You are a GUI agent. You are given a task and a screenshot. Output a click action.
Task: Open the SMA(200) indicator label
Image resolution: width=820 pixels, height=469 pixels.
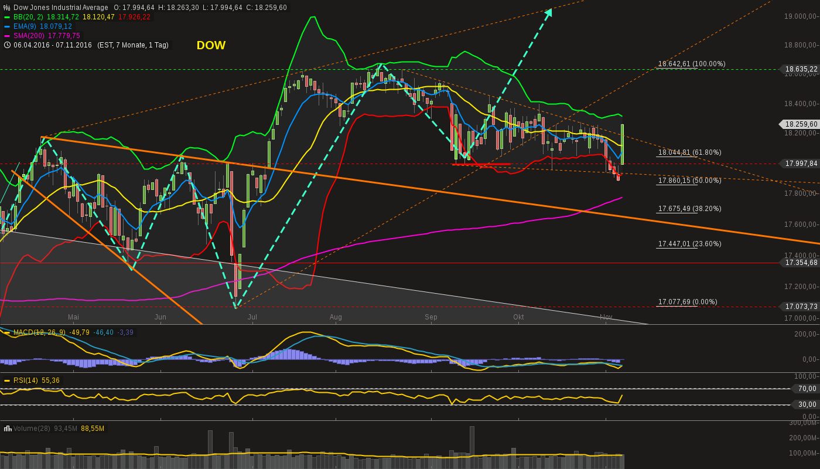(x=29, y=36)
